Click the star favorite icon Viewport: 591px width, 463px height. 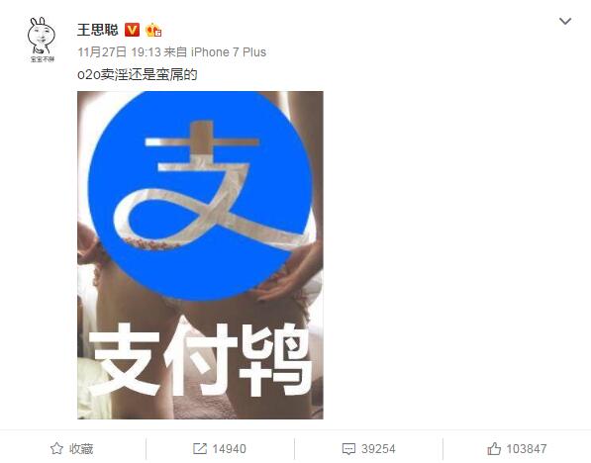click(56, 448)
